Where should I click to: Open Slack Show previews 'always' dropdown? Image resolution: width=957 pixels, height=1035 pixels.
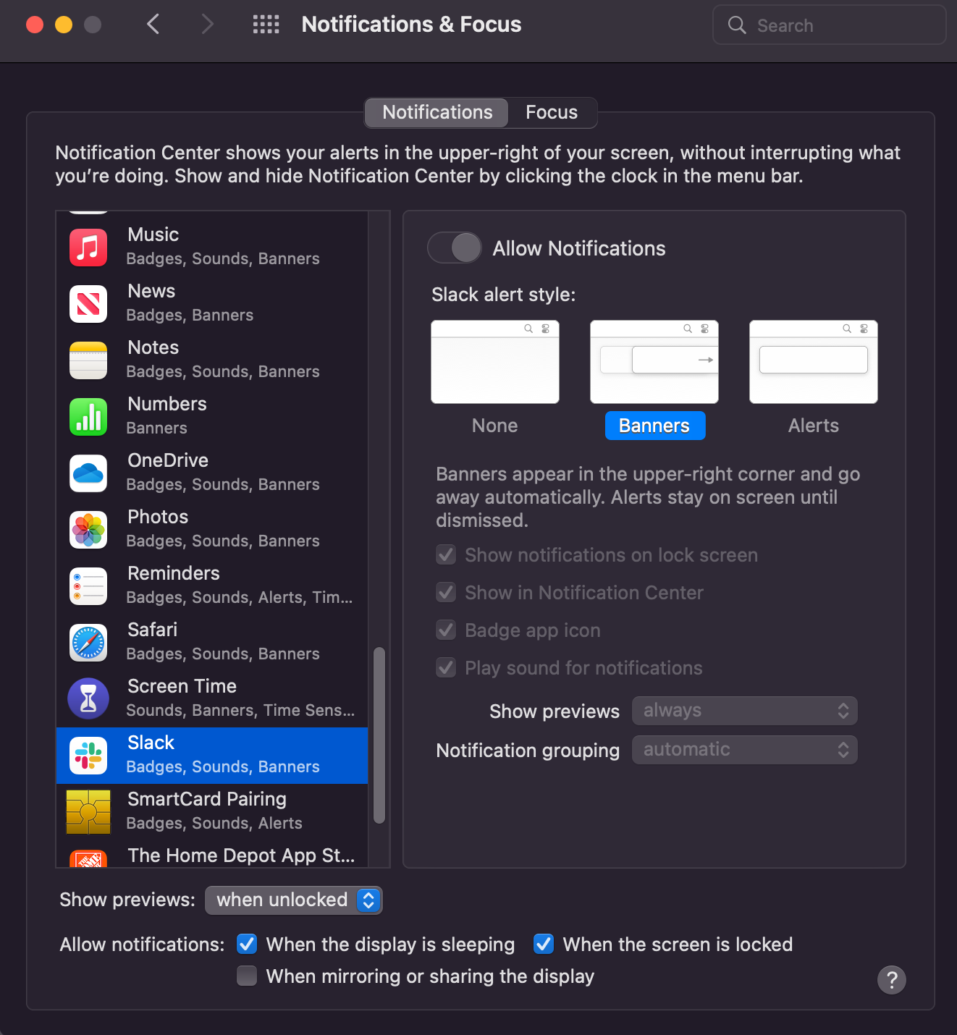pos(745,711)
